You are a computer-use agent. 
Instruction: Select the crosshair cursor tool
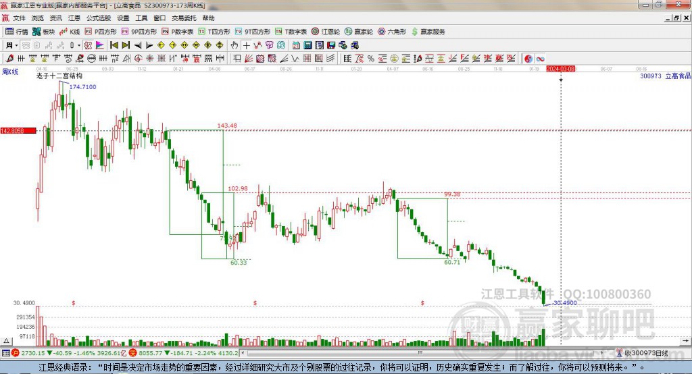pyautogui.click(x=246, y=45)
